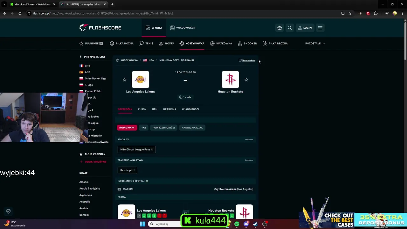Click the Los Angeles Lakers team logo
407x229 pixels.
click(141, 80)
